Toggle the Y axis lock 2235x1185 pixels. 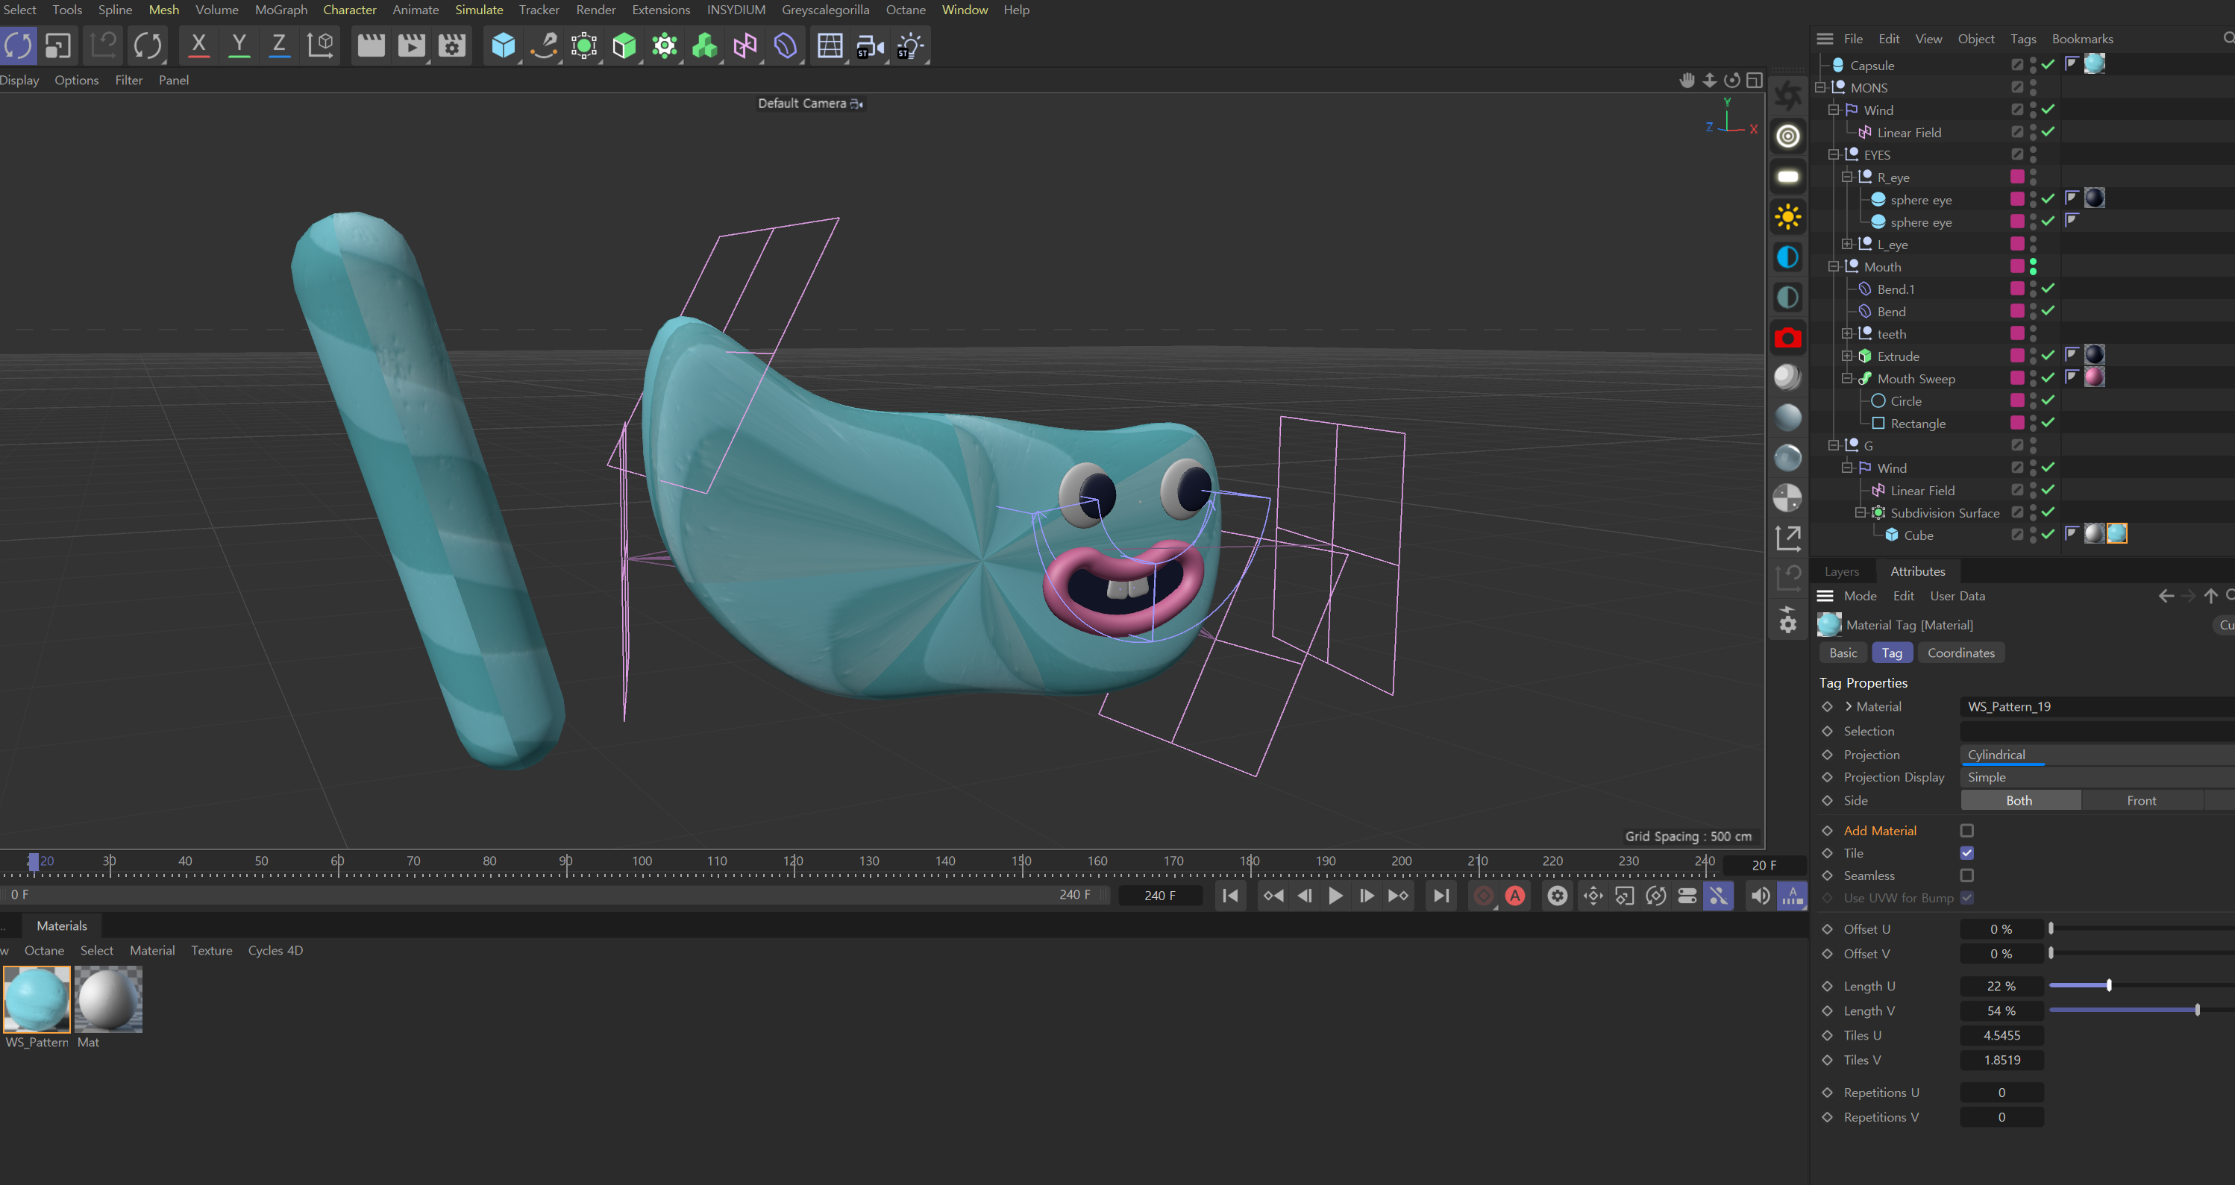point(239,45)
